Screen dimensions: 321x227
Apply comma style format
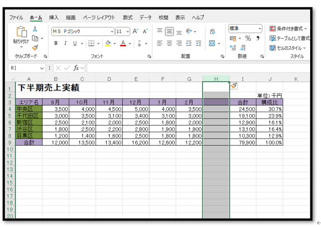[258, 38]
